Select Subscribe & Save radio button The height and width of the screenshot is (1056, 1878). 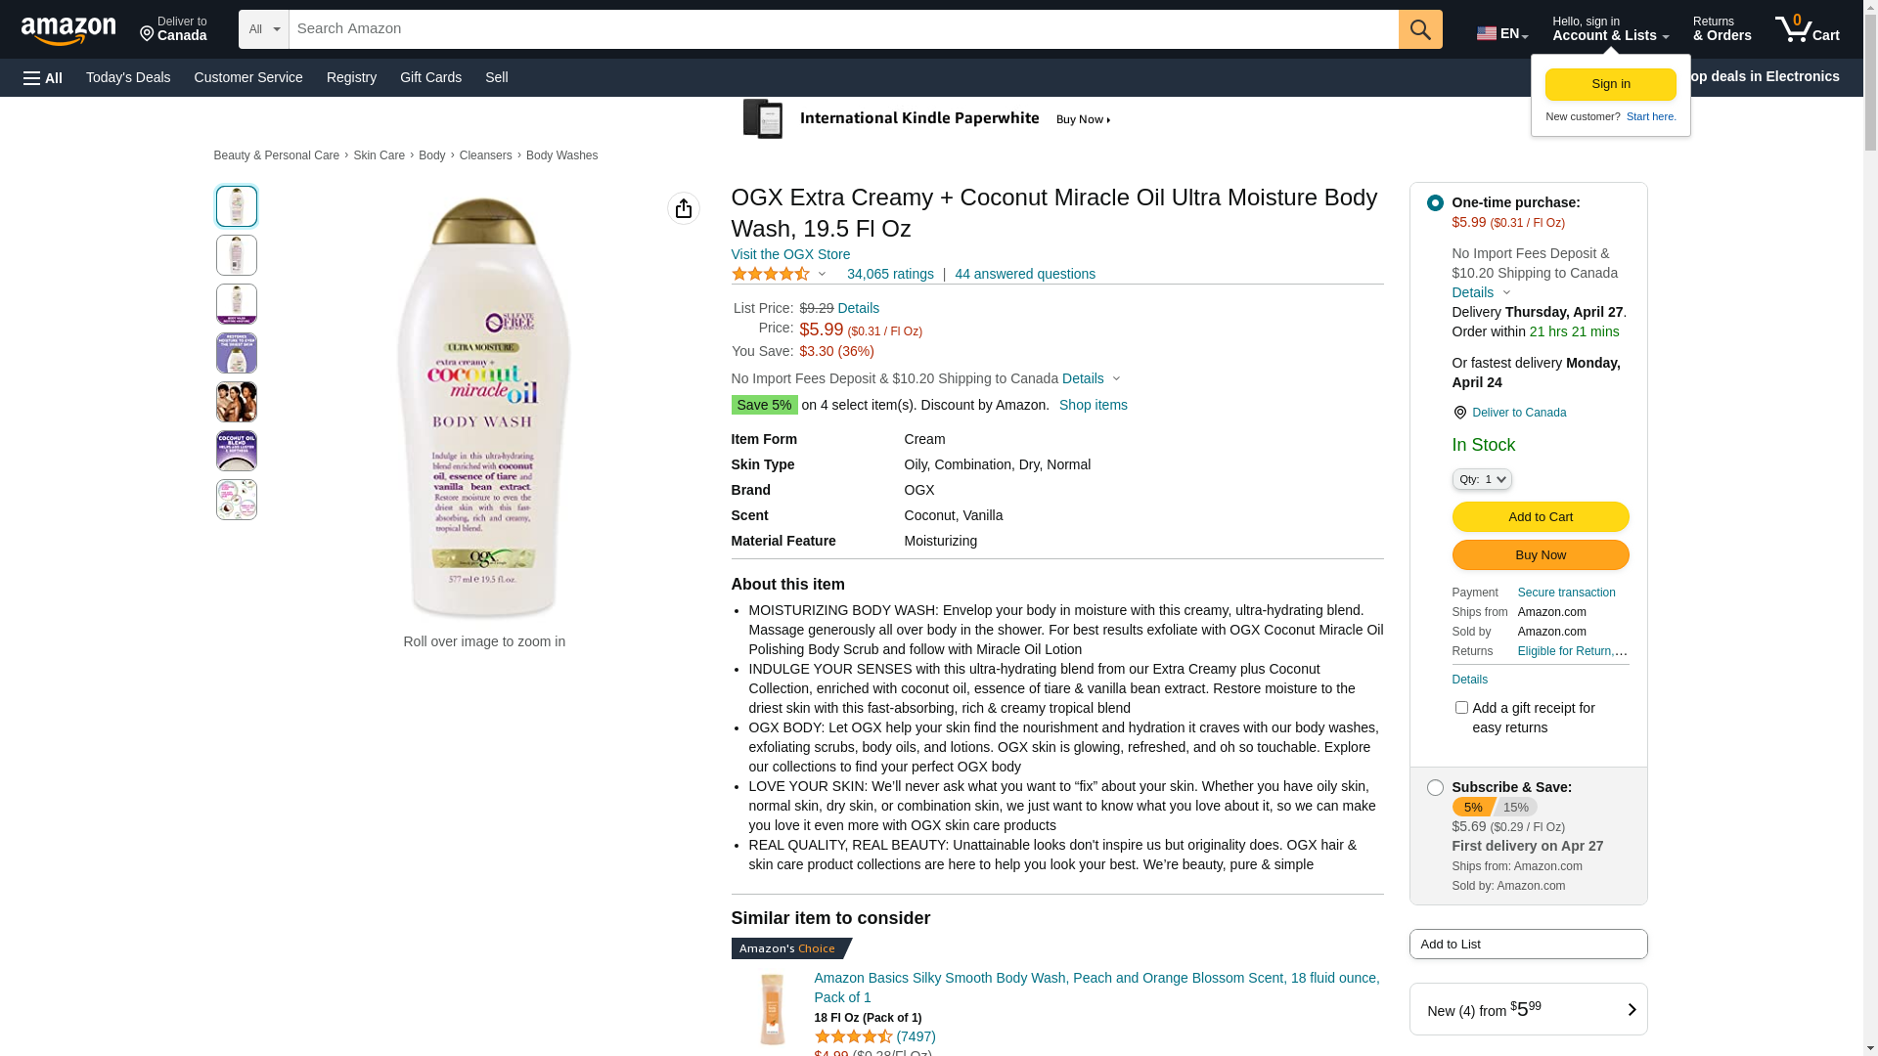[1435, 787]
